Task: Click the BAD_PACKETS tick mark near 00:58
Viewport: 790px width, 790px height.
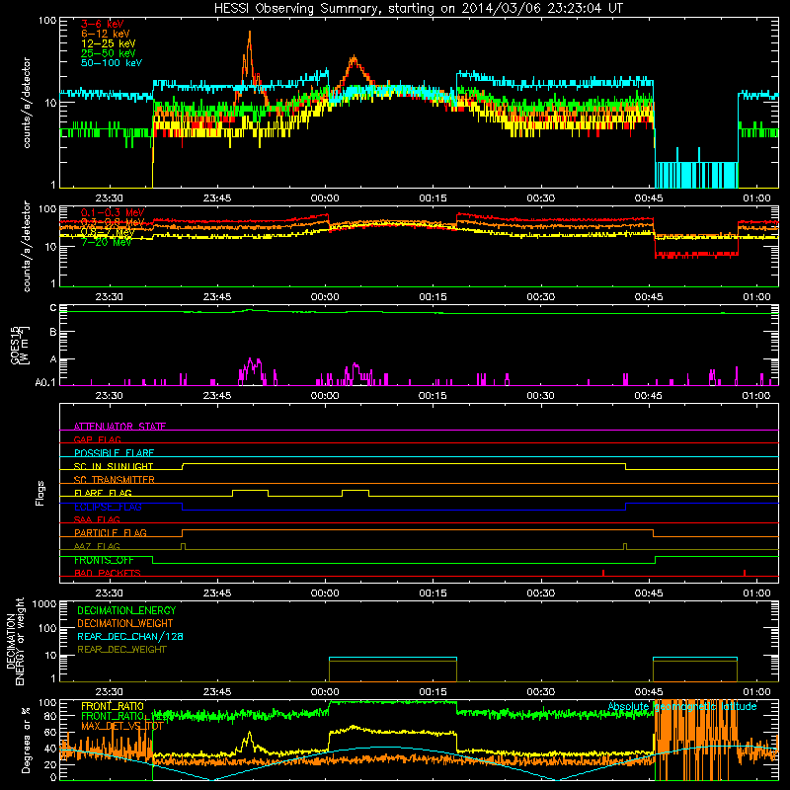Action: click(x=745, y=573)
